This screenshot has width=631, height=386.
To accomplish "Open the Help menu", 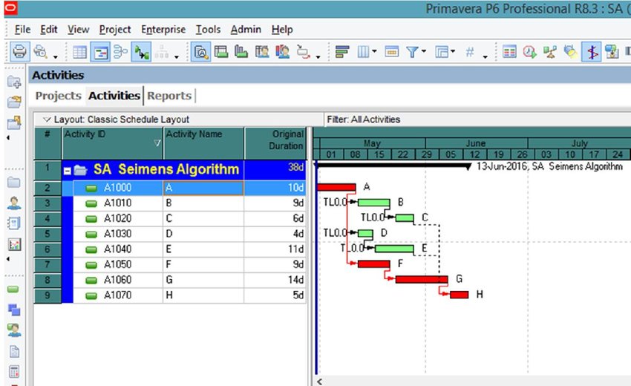I will click(282, 30).
